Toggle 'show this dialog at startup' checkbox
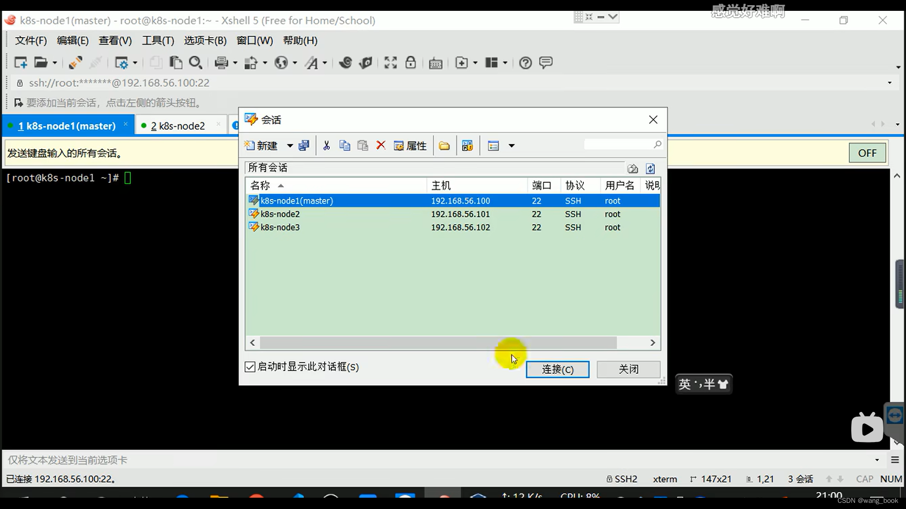Viewport: 906px width, 509px height. point(250,367)
